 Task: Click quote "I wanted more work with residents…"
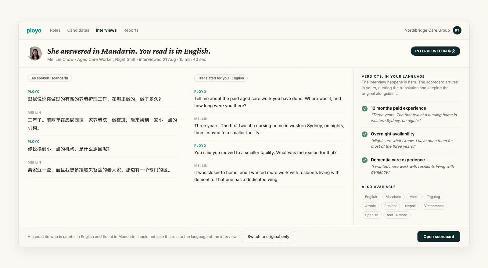412,169
